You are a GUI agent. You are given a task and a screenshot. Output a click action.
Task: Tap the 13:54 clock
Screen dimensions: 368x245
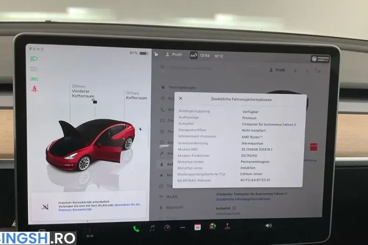click(204, 56)
